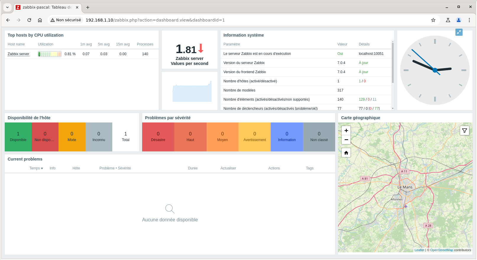The image size is (477, 260).
Task: Exit kiosk mode with the shrink icon
Action: point(459,32)
